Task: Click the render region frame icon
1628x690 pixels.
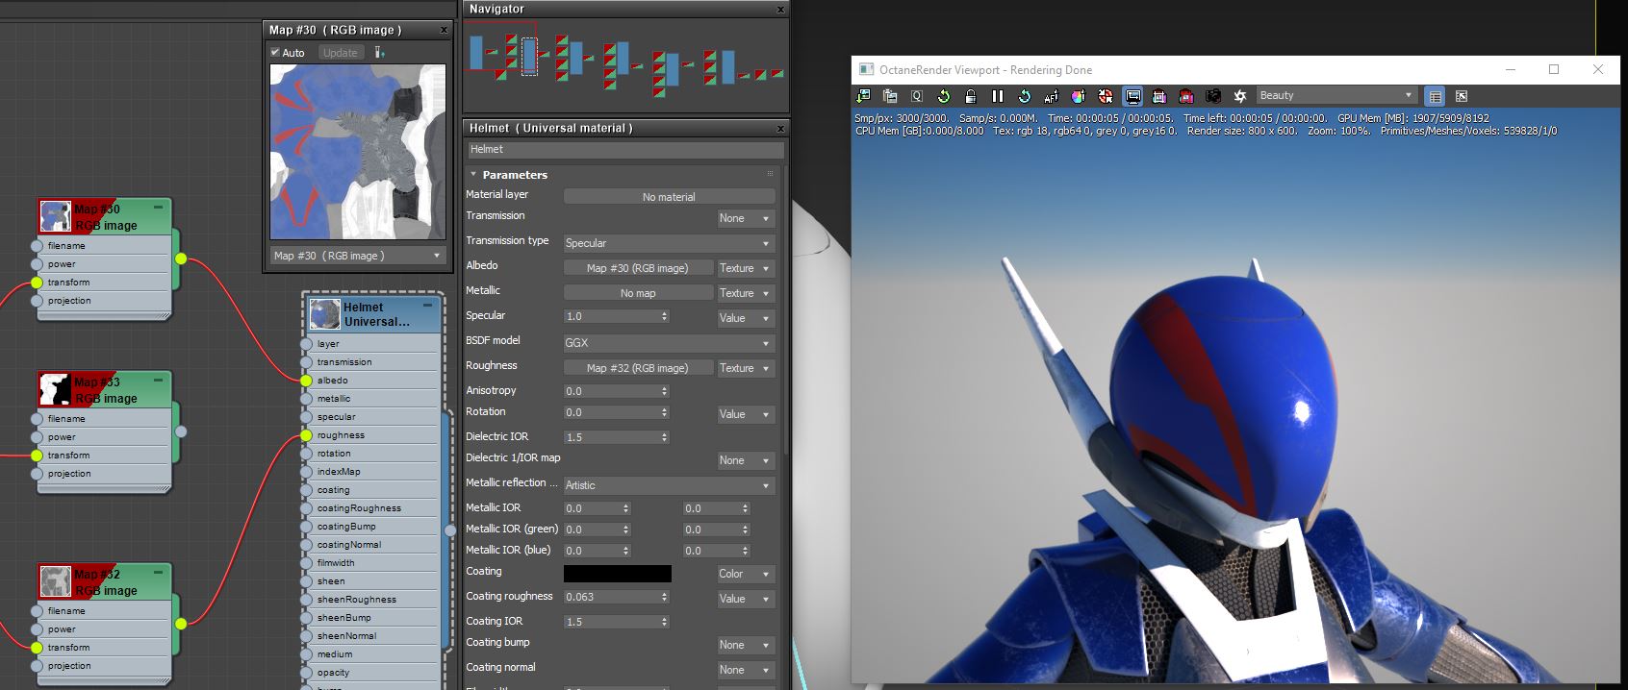Action: (x=1159, y=96)
